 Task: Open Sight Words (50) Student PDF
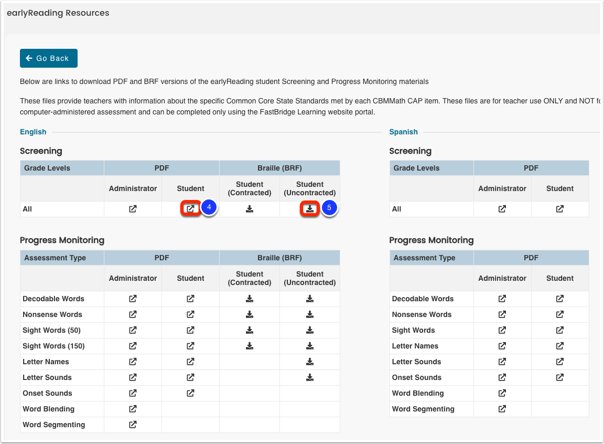(191, 330)
